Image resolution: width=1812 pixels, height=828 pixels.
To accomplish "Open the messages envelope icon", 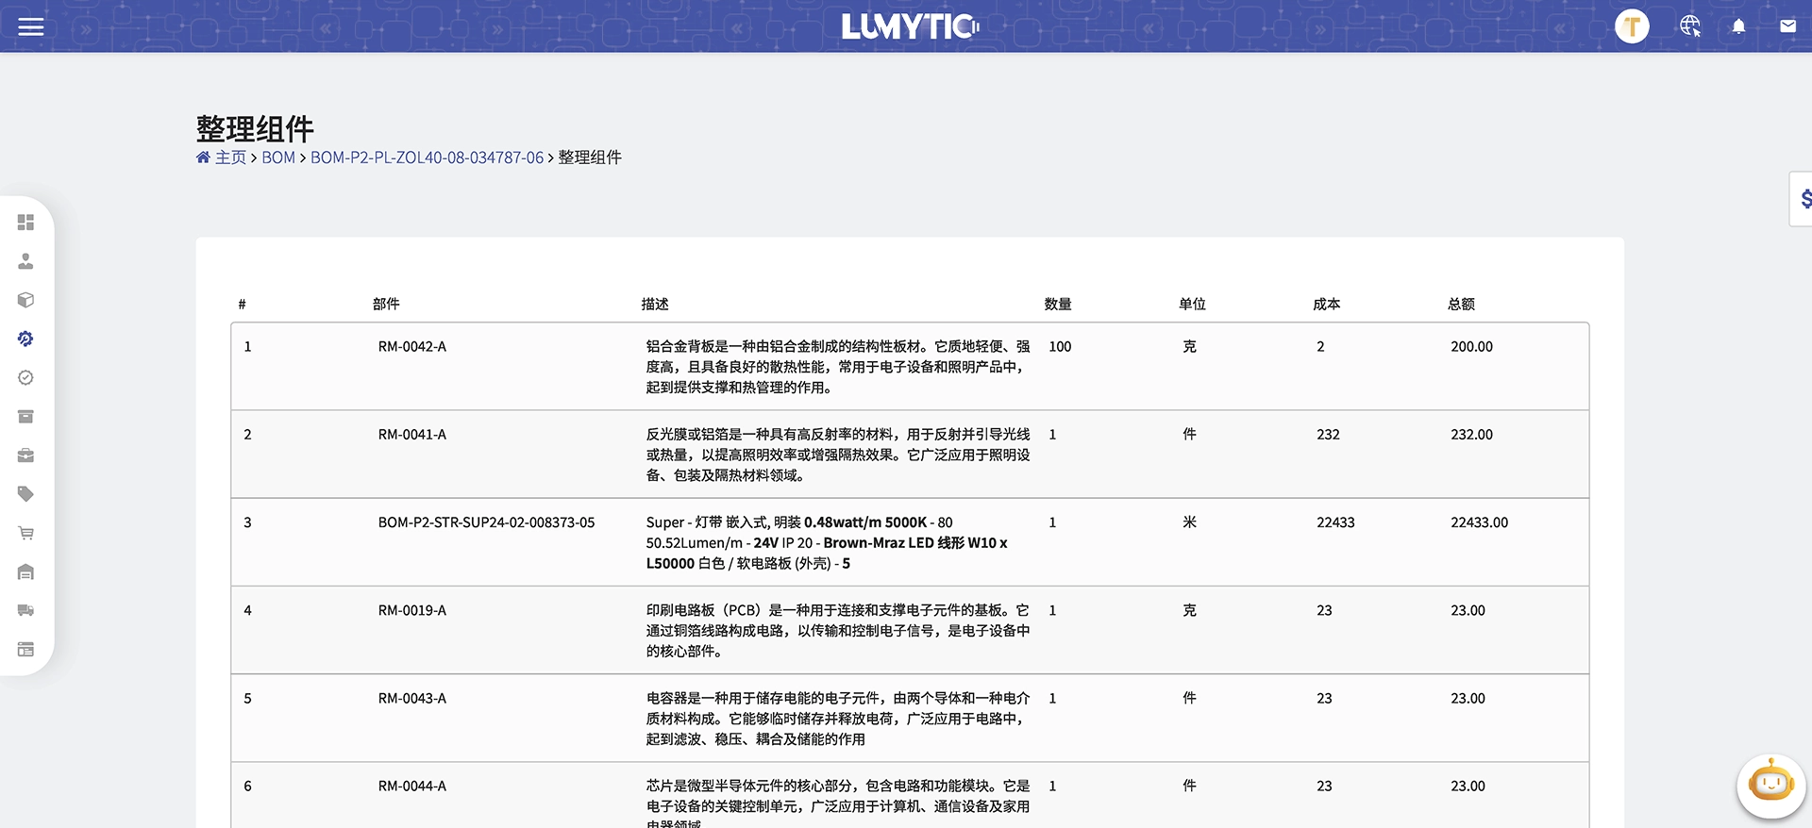I will (1787, 26).
